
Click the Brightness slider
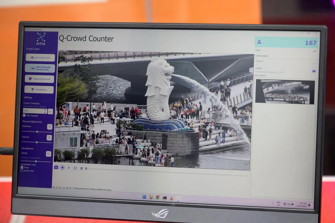click(37, 132)
